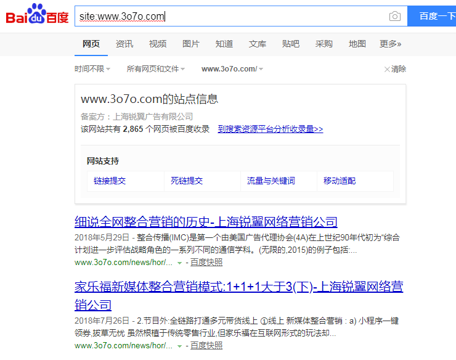Screen dimensions: 456x360
Task: Expand arrow next to first result URL
Action: coord(179,263)
